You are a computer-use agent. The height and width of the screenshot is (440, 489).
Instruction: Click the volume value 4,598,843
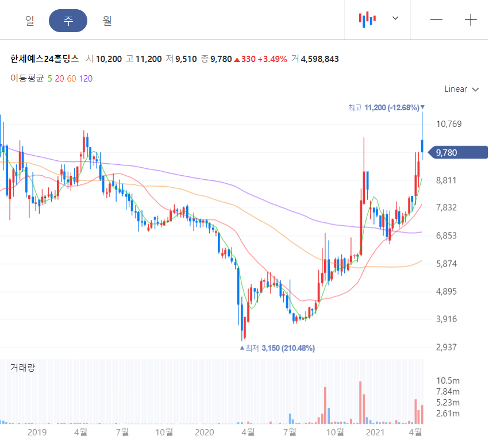point(319,59)
